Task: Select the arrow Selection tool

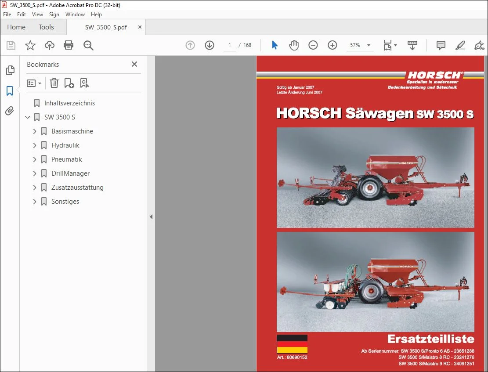Action: pos(275,45)
